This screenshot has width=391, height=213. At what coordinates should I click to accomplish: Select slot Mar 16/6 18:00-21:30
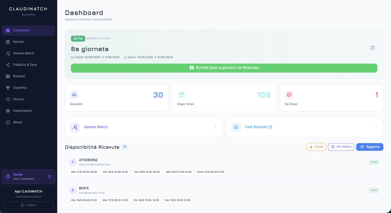[84, 200]
